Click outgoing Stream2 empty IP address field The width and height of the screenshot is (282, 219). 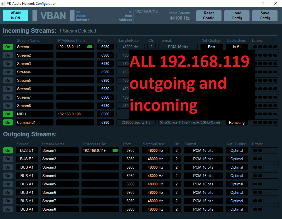pos(100,159)
